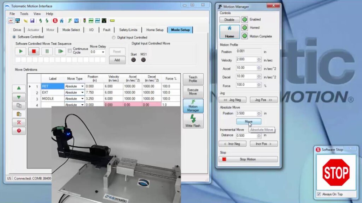Viewport: 362px width, 203px height.
Task: Click the Write Flash icon button
Action: (193, 121)
